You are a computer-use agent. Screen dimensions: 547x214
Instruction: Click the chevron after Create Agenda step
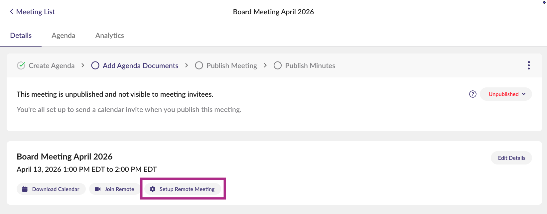coord(83,65)
